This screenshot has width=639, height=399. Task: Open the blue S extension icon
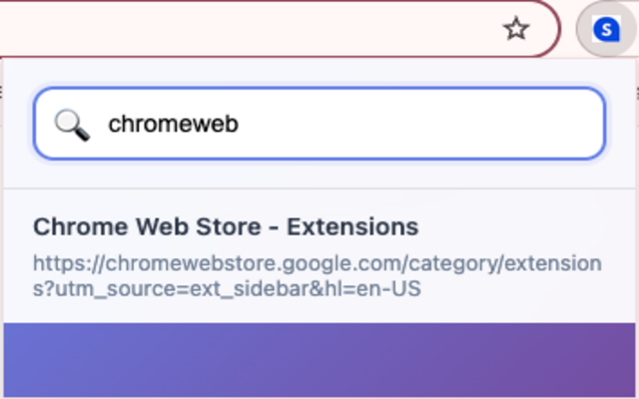605,30
